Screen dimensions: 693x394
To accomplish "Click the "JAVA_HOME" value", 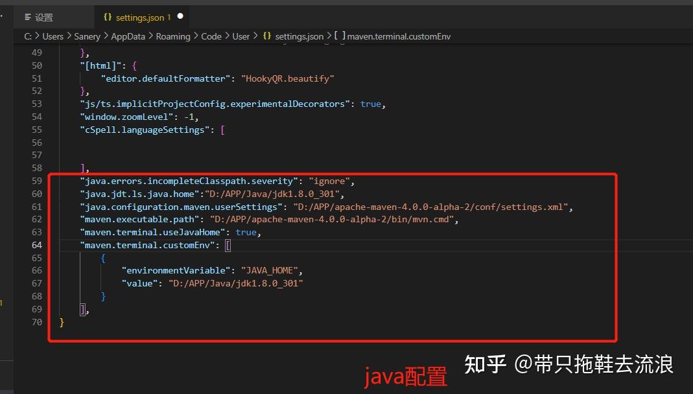I will click(x=270, y=271).
